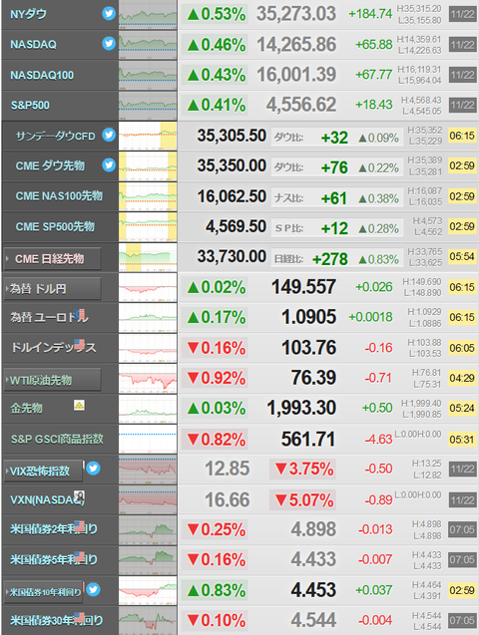479x635 pixels.
Task: Click the flag icon on 米国債券30年利回り
Action: click(80, 617)
